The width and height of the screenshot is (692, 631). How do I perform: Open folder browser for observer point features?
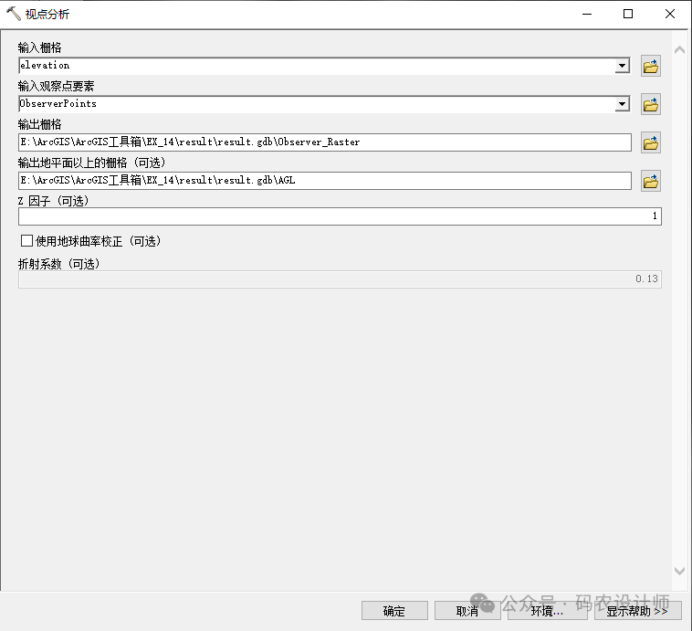click(651, 105)
